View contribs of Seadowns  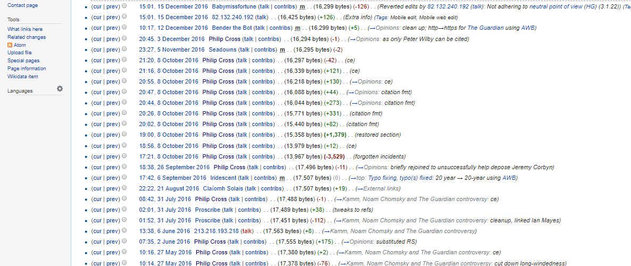(x=265, y=49)
